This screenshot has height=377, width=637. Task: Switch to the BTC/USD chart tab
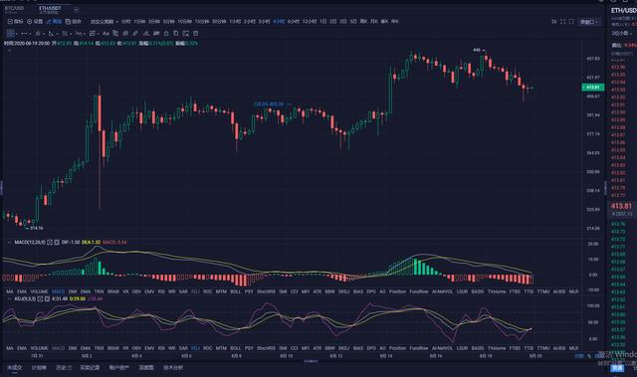tap(14, 9)
